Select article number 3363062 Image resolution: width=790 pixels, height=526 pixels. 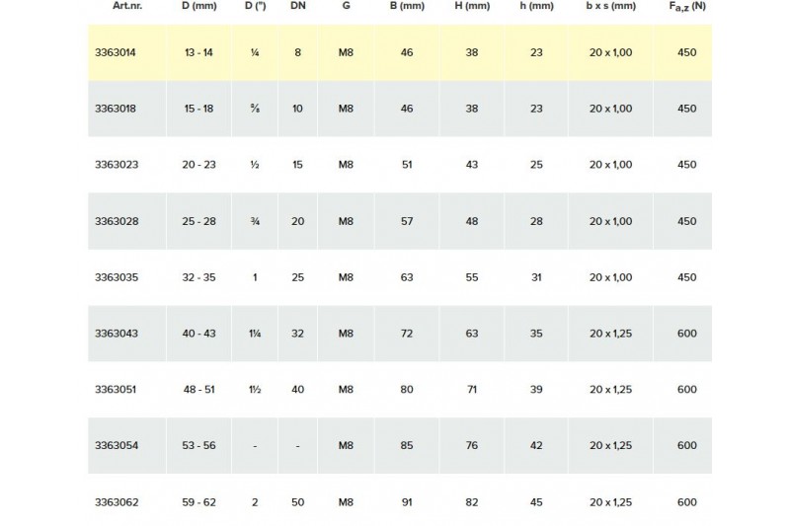117,502
